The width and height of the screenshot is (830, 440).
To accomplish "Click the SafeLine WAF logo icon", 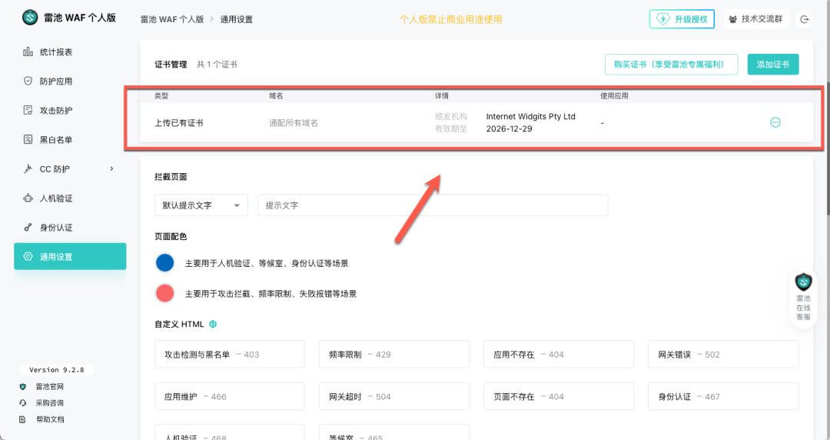I will tap(30, 17).
